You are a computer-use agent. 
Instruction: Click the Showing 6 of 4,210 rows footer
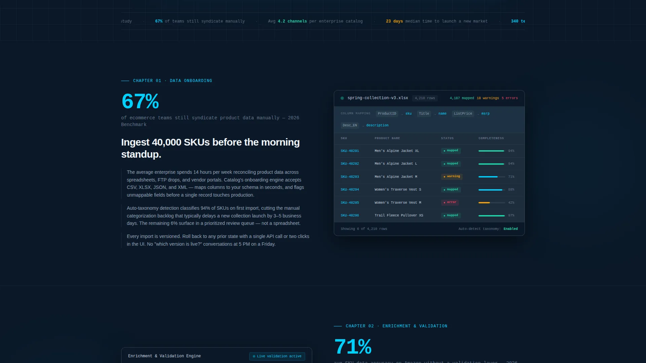tap(364, 229)
